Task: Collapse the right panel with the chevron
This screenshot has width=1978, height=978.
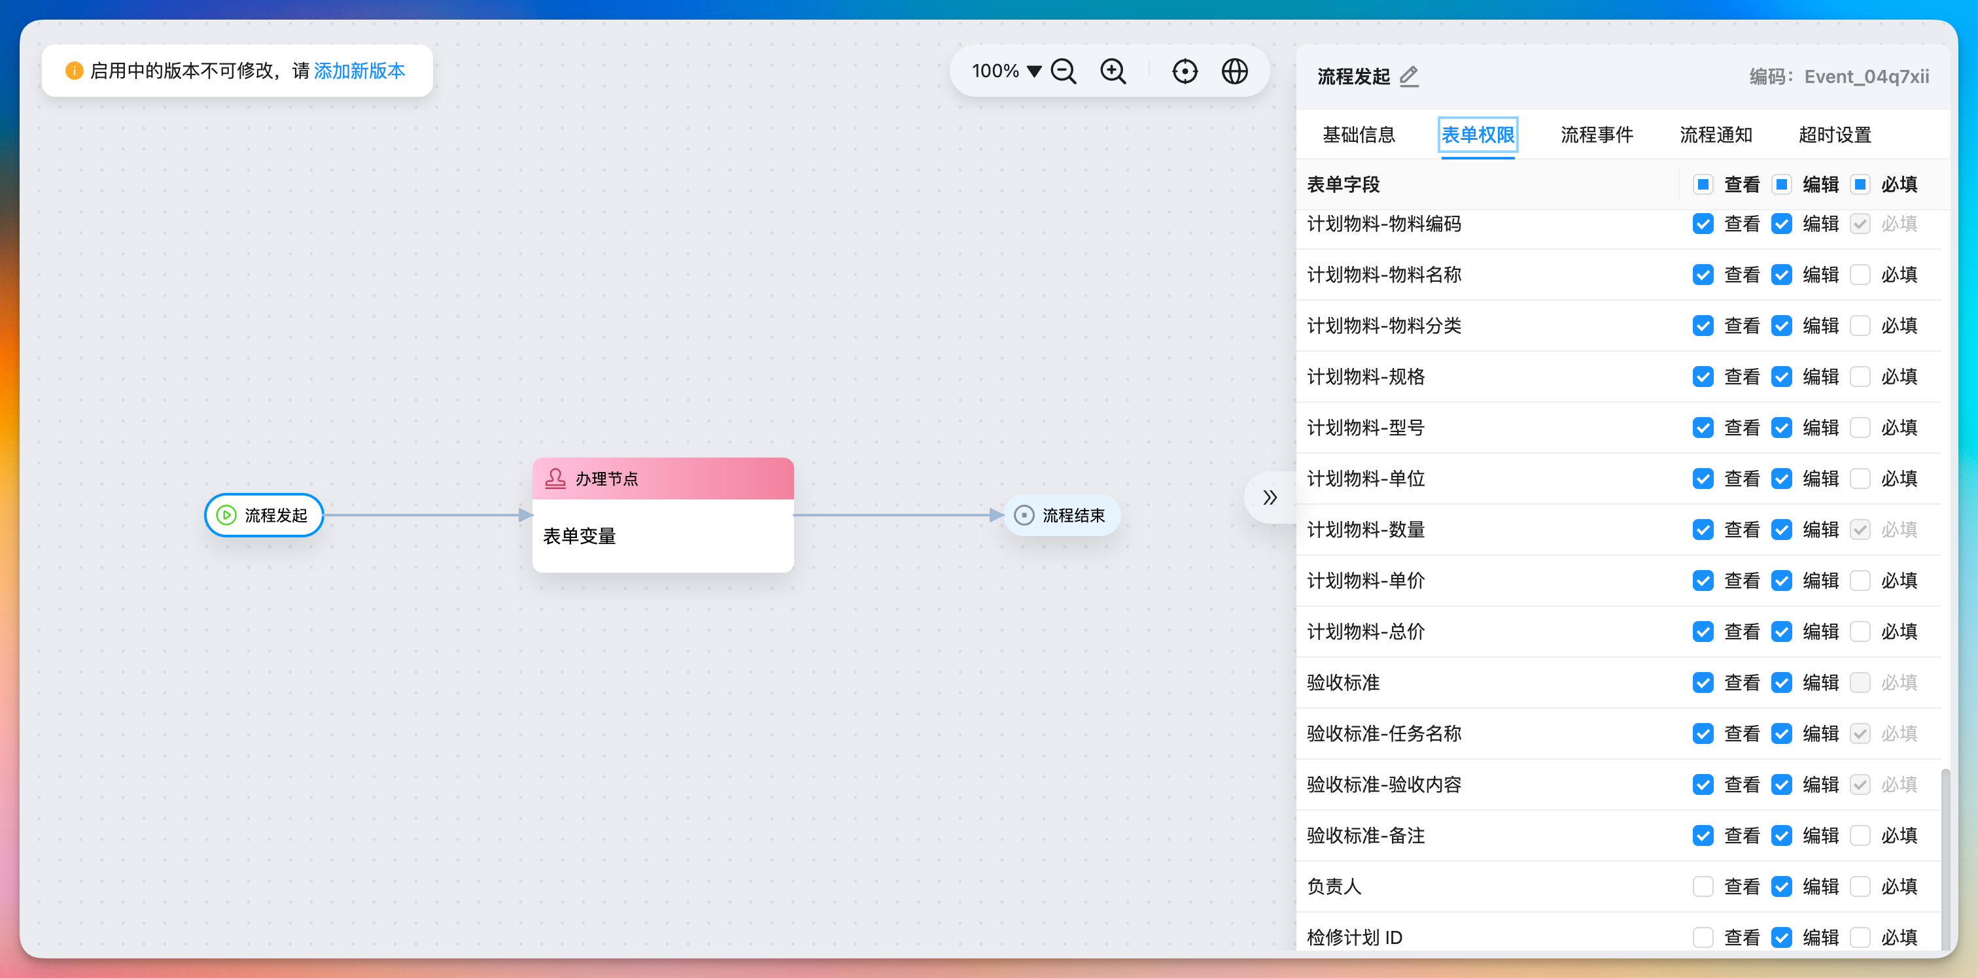Action: (1269, 497)
